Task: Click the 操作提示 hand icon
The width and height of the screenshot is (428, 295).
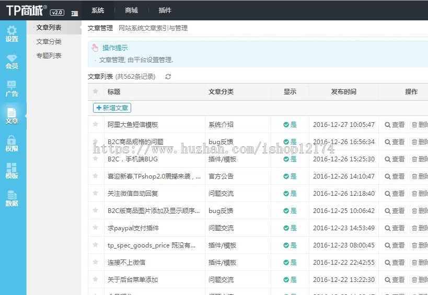Action: point(95,48)
